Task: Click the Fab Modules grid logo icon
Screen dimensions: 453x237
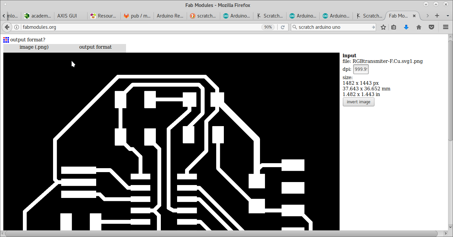Action: [6, 40]
